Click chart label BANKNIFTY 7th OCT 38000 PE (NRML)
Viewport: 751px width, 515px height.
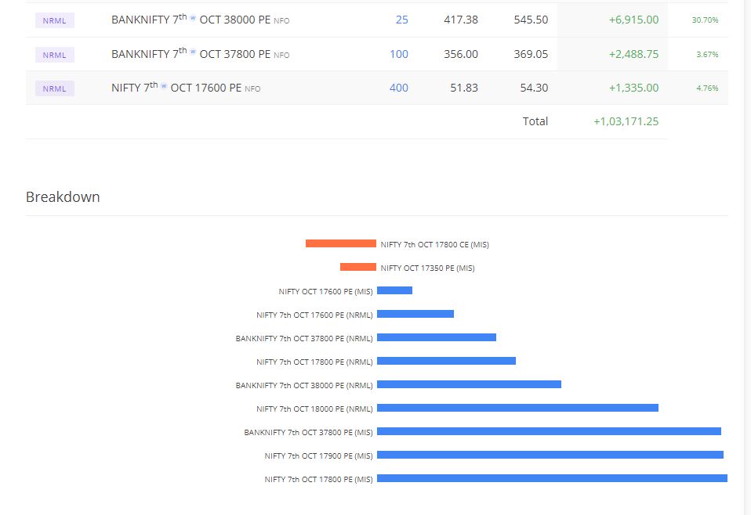pos(304,385)
